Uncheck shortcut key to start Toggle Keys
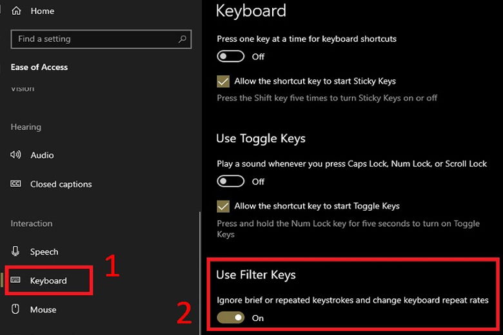This screenshot has height=335, width=503. pos(223,207)
